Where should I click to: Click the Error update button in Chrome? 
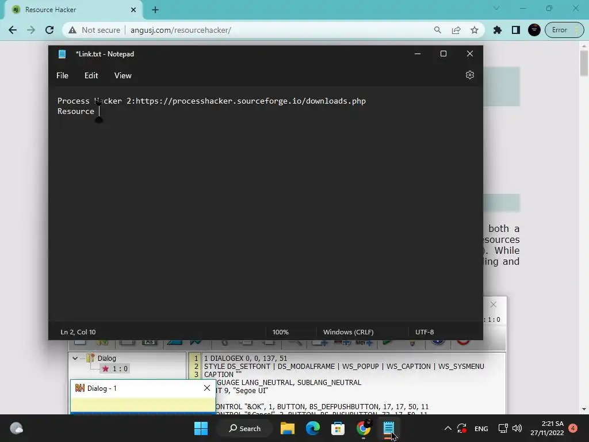pos(564,30)
